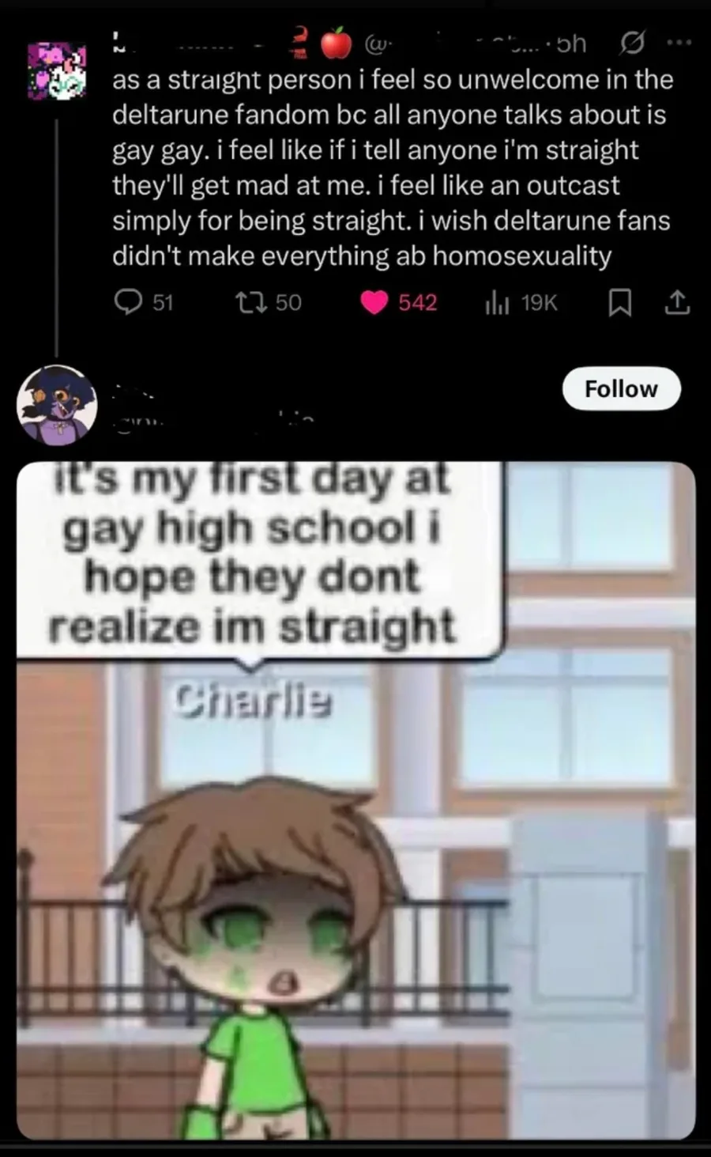This screenshot has width=711, height=1157.
Task: Open the share upload icon
Action: (677, 302)
